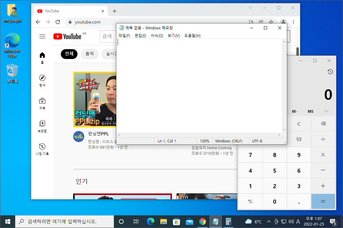Screen dimensions: 343x228
Task: Open the notification center icon
Action: [333, 222]
